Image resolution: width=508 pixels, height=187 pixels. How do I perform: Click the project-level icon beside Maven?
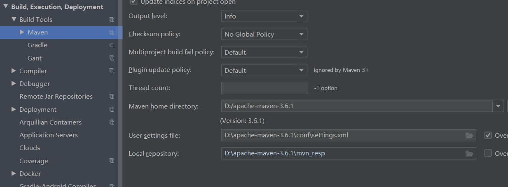[112, 32]
